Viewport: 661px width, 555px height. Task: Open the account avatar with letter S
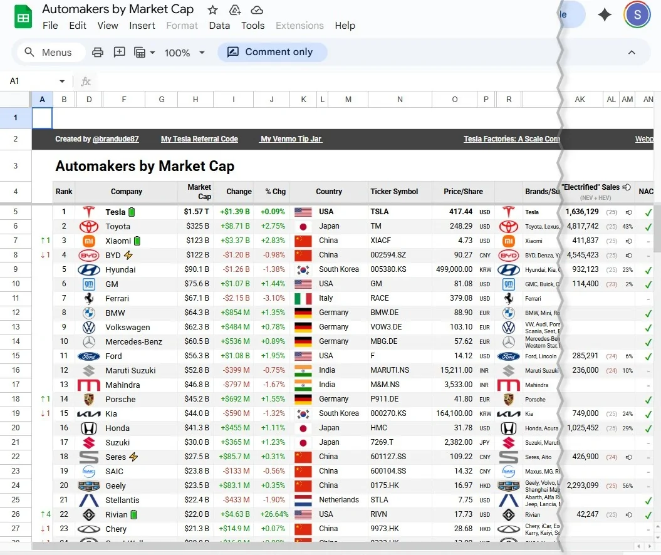(x=637, y=15)
